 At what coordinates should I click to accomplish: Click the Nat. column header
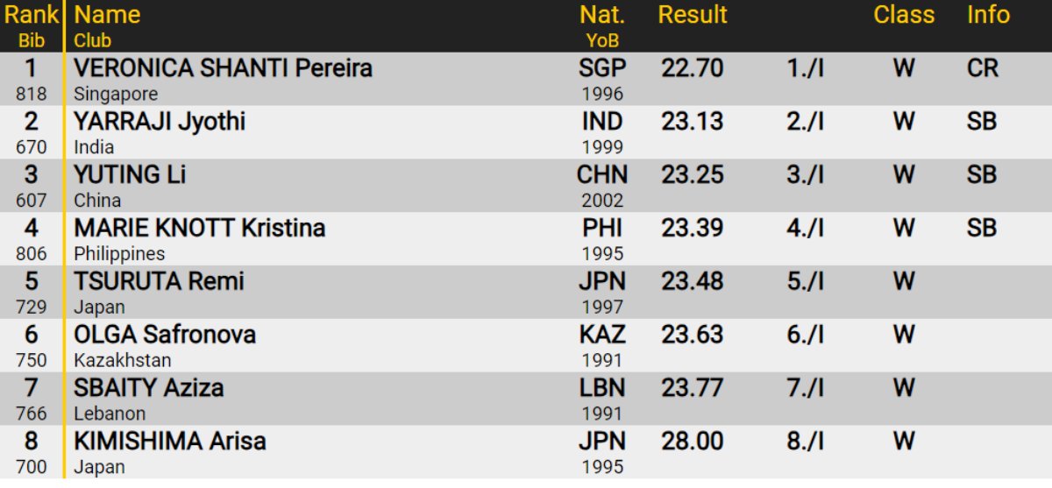(601, 15)
